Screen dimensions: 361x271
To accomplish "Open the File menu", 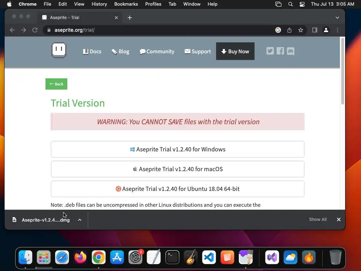I will click(x=48, y=4).
